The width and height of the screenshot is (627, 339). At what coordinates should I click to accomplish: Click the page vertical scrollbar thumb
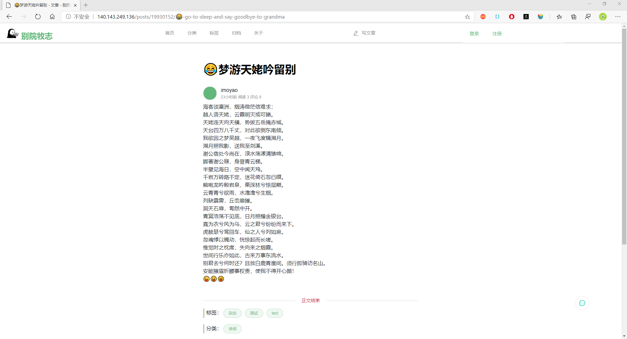coord(624,136)
